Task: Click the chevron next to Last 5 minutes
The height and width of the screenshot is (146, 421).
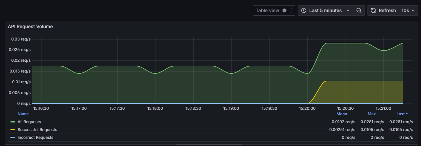Action: click(348, 10)
